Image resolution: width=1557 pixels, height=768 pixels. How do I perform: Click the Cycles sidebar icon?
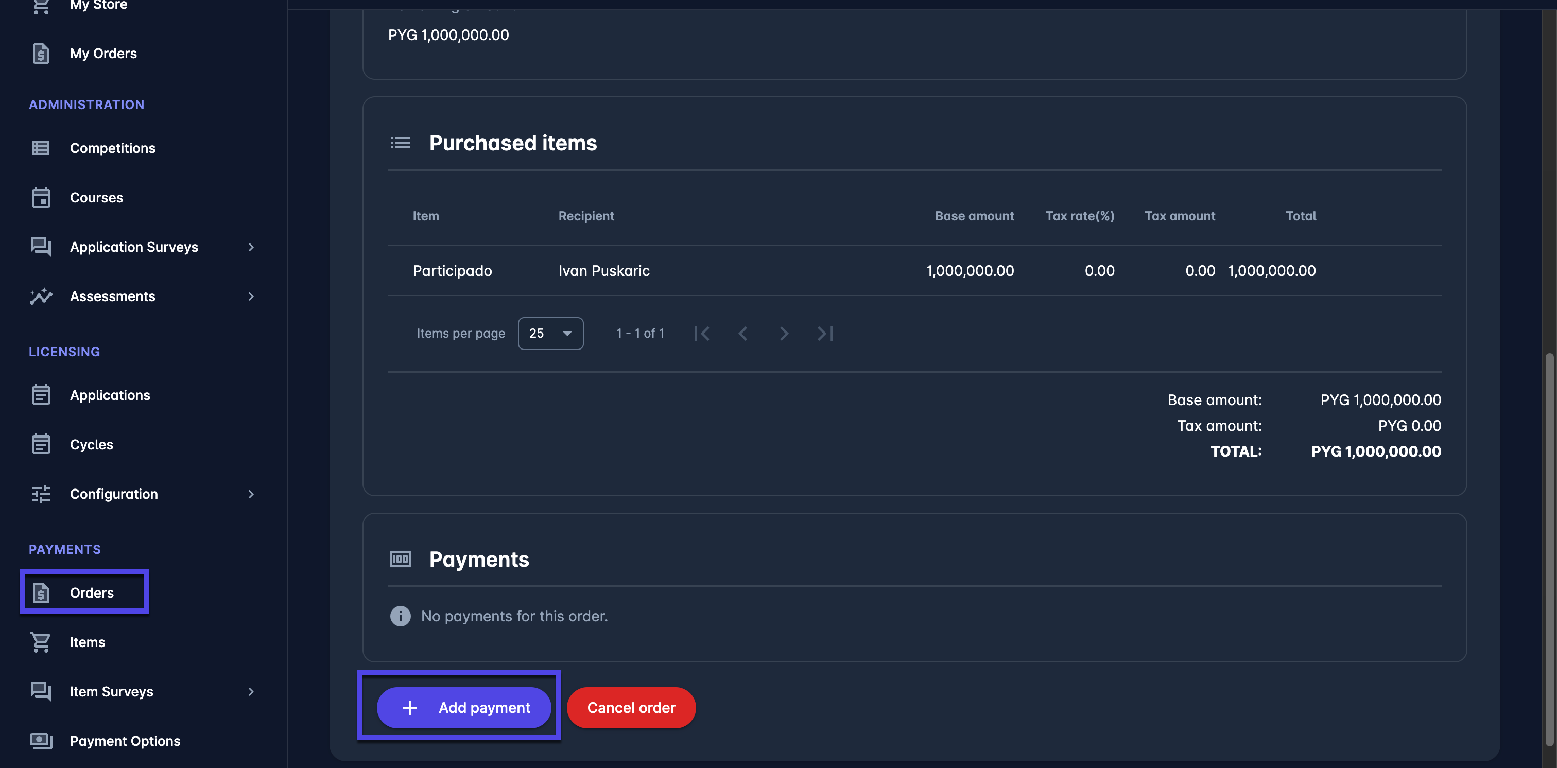(41, 444)
